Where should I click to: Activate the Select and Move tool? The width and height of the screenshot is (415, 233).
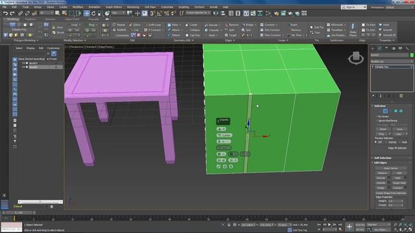(x=86, y=13)
